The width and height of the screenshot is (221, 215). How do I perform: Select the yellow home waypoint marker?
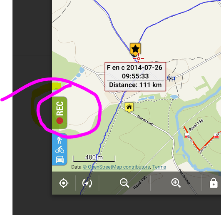click(x=129, y=107)
